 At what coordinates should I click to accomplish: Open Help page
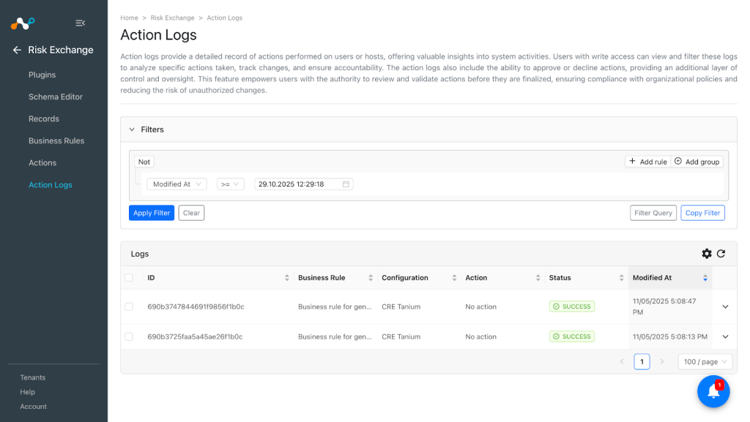point(27,392)
